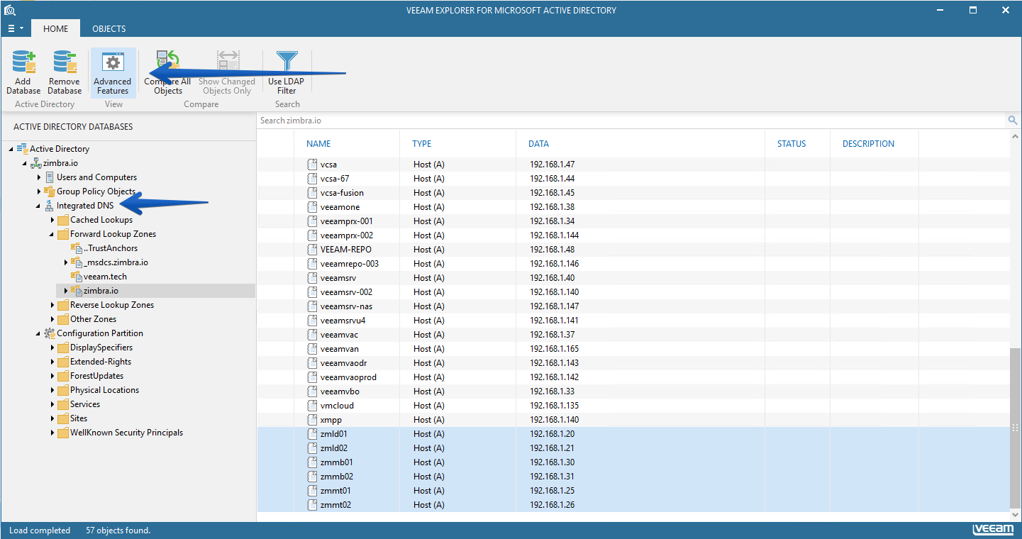Click the folder icon of Cached Lookups
Image resolution: width=1022 pixels, height=539 pixels.
pyautogui.click(x=63, y=220)
